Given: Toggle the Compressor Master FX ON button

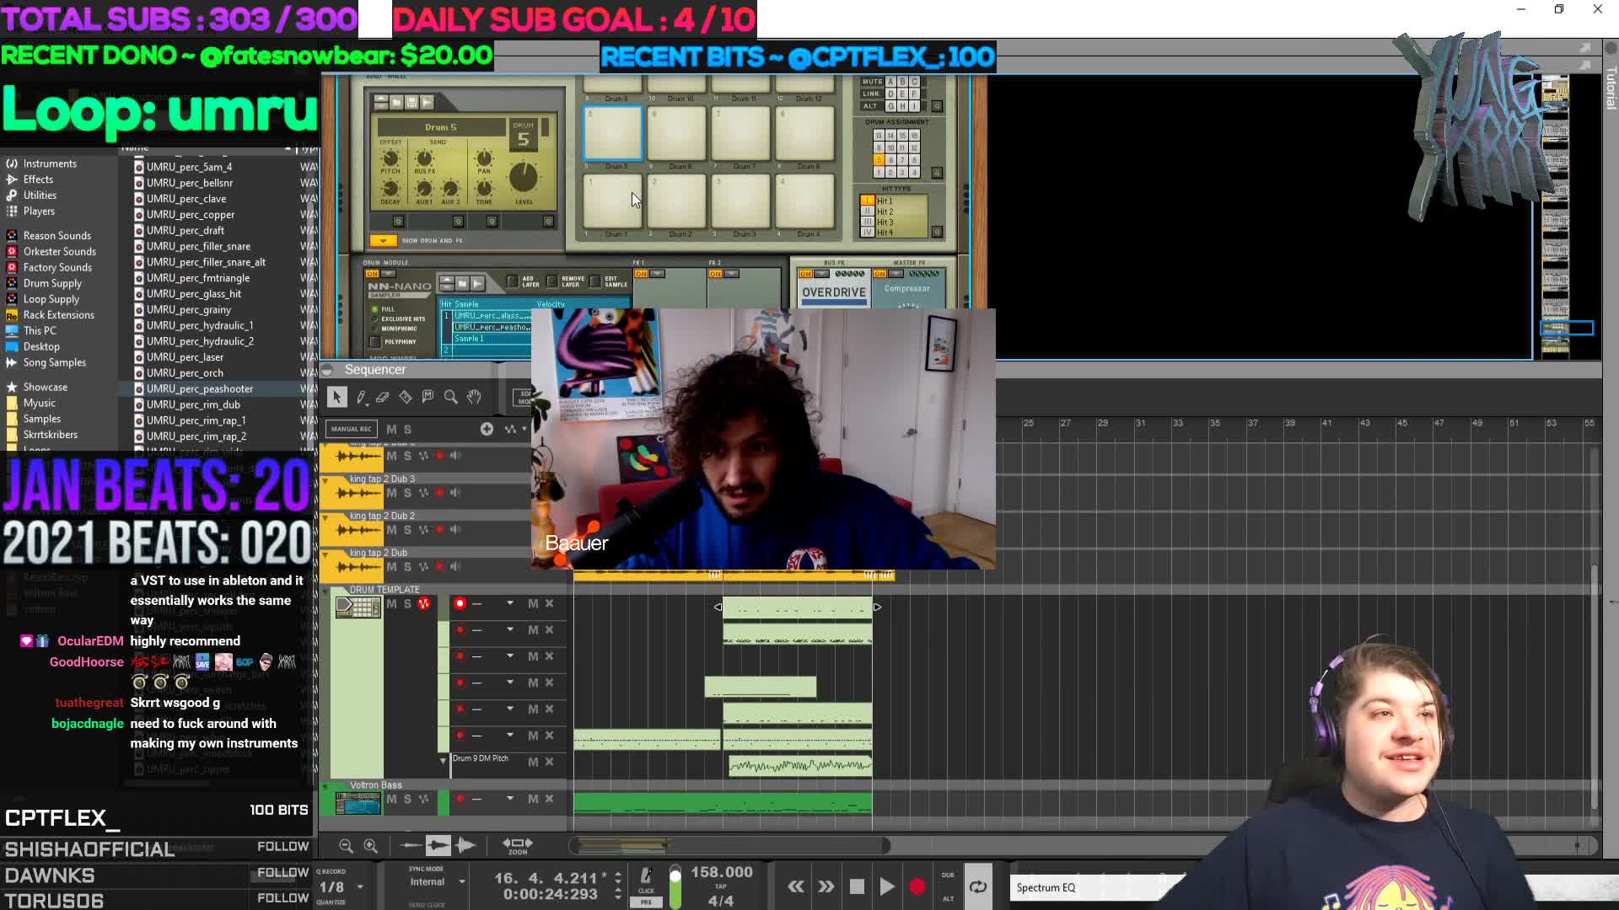Looking at the screenshot, I should tap(879, 274).
